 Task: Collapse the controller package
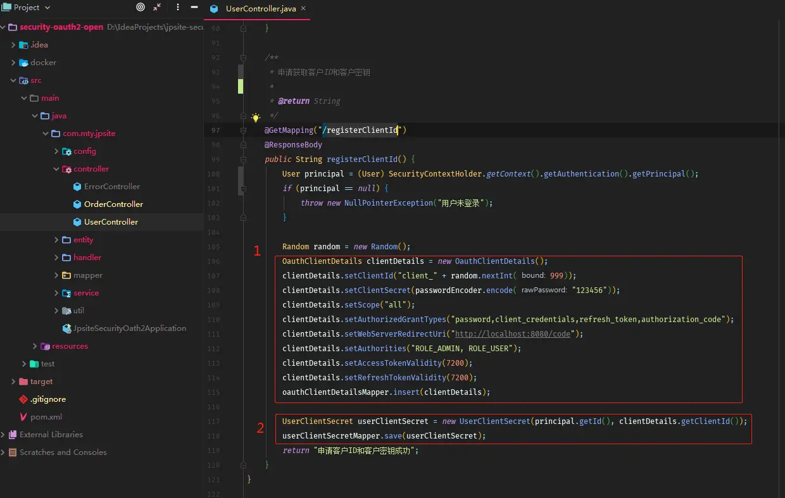56,169
